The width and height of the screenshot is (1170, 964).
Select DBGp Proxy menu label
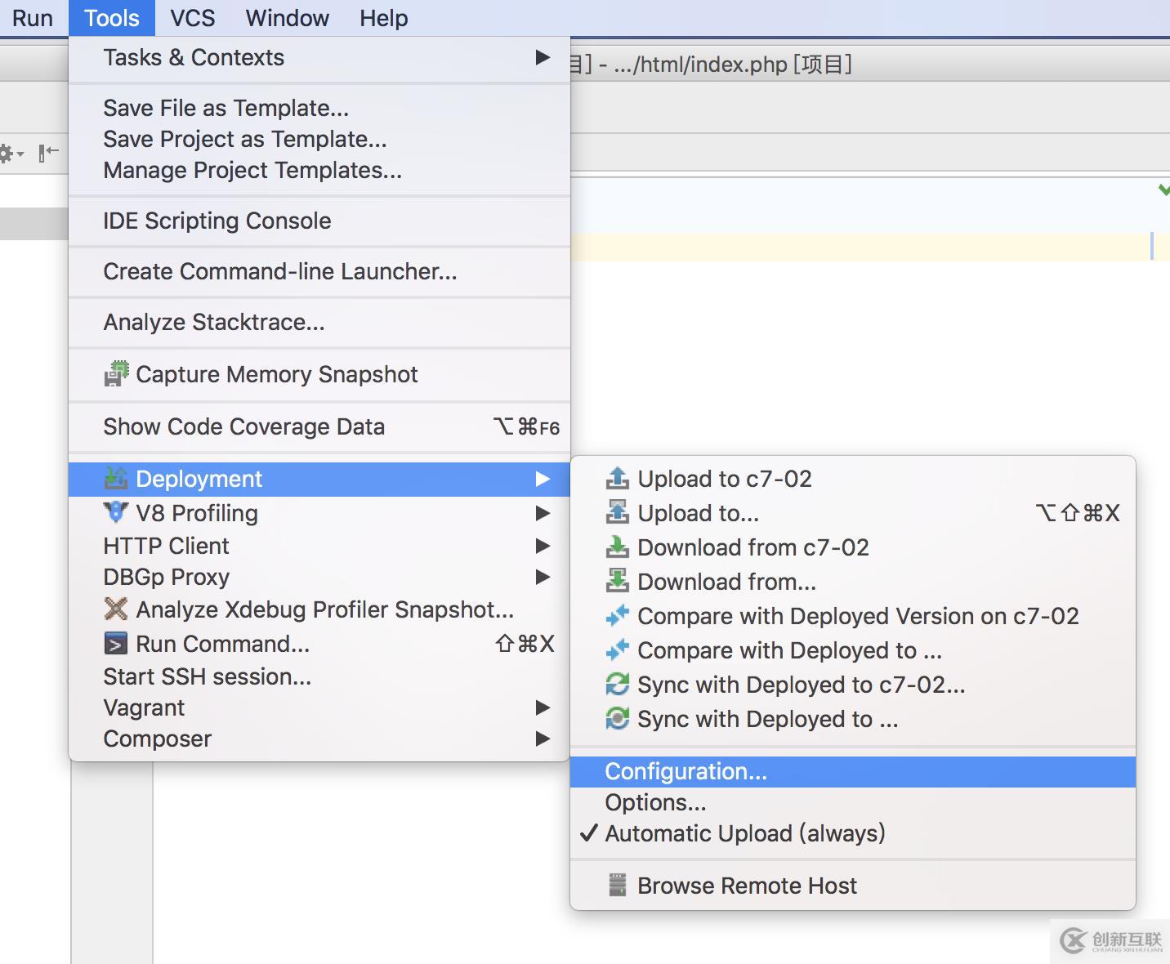[166, 577]
